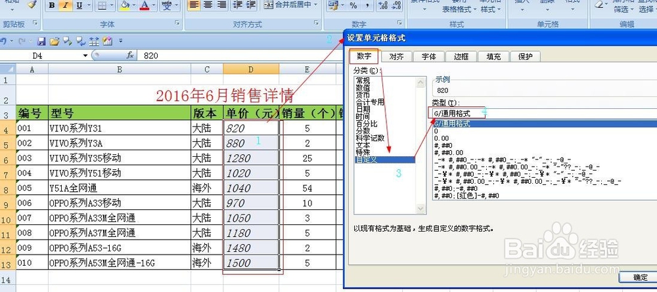Viewport: 657px width, 292px height.
Task: Select 自定义 in the category list
Action: (384, 159)
